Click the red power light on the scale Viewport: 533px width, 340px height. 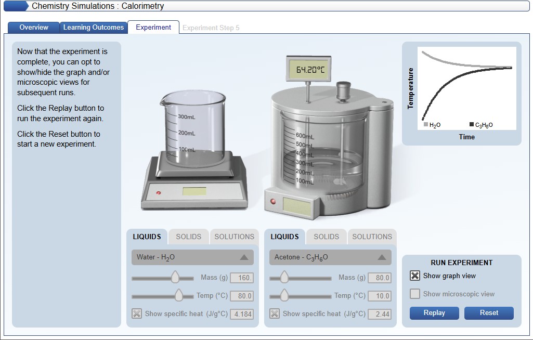click(x=159, y=192)
